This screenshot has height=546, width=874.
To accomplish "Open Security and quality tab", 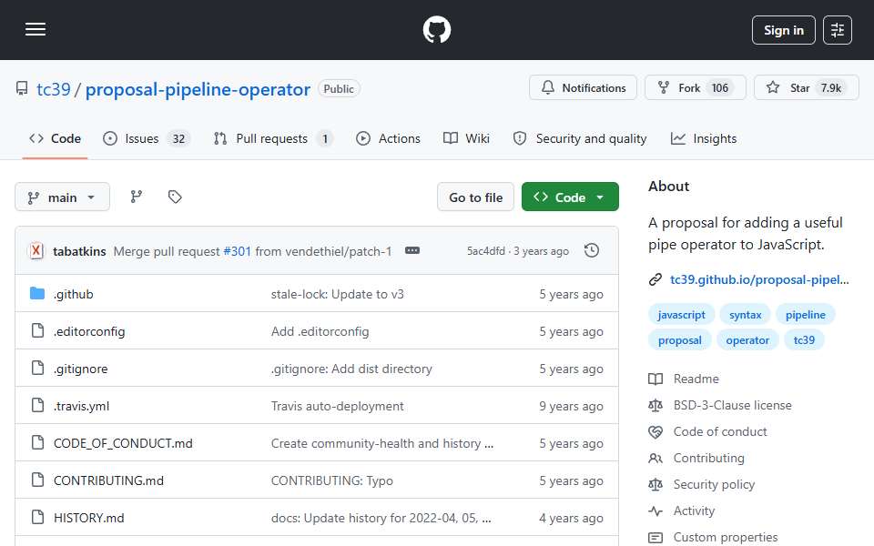I will [580, 138].
